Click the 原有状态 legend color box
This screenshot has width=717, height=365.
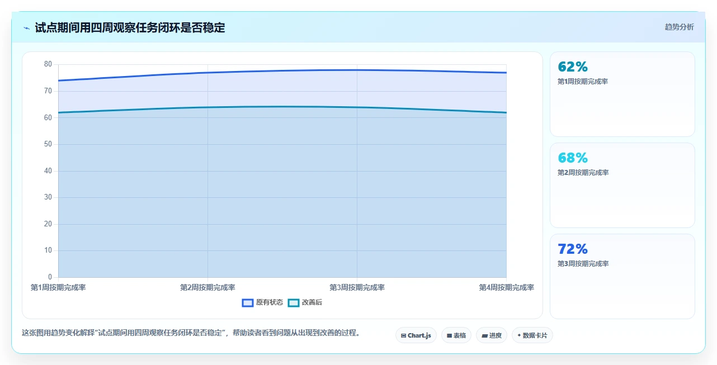click(248, 302)
